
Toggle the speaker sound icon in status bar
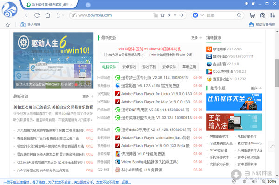[x=254, y=181]
